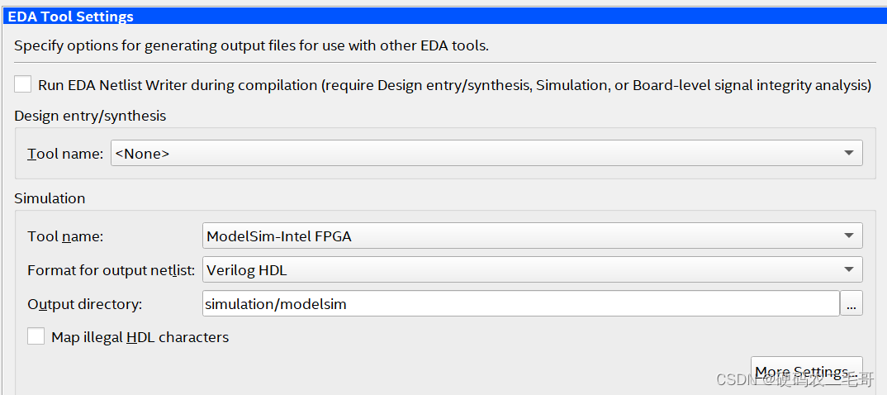The height and width of the screenshot is (395, 887).
Task: Click the arrow icon on the ModelSim-Intel FPGA box
Action: click(x=849, y=236)
